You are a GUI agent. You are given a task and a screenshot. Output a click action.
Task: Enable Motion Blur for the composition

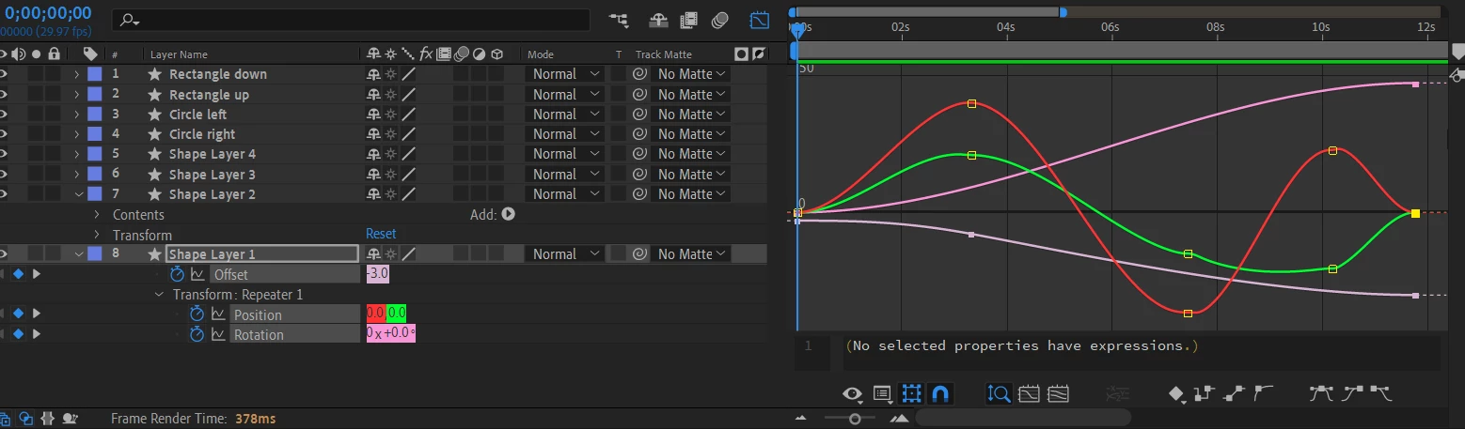point(721,19)
